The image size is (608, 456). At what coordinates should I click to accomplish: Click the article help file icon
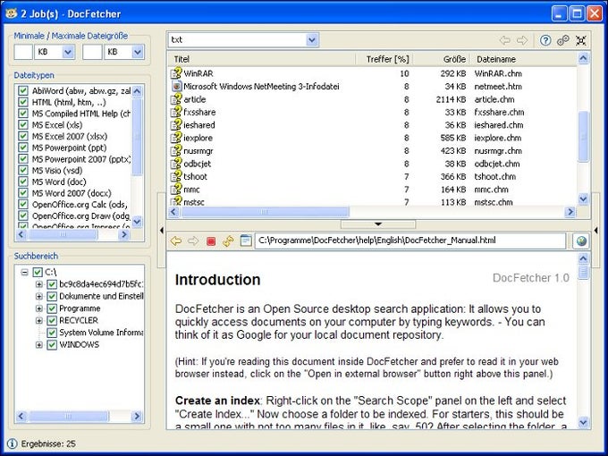pos(176,99)
